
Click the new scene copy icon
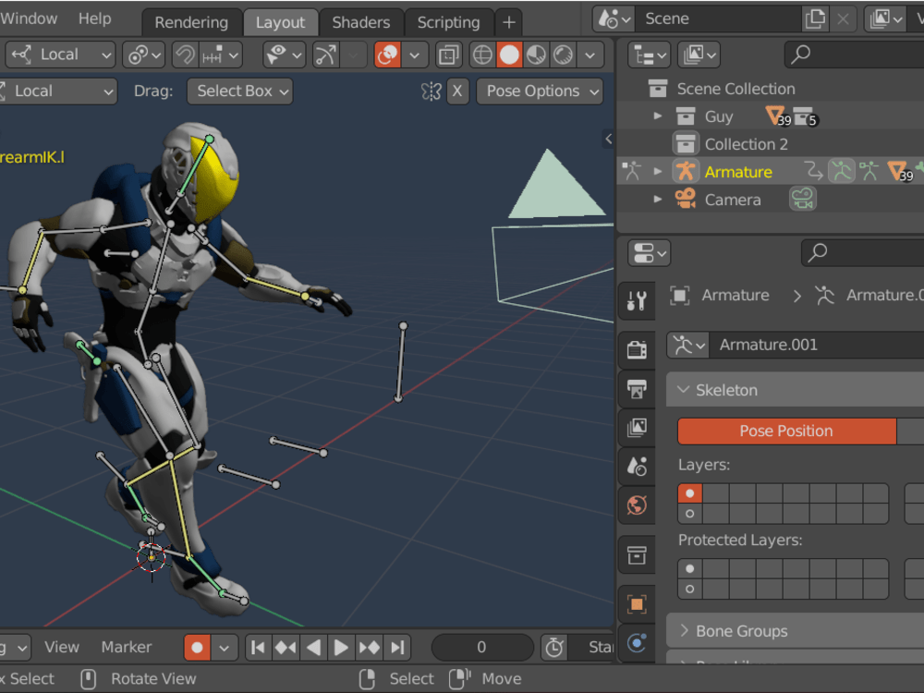click(816, 18)
